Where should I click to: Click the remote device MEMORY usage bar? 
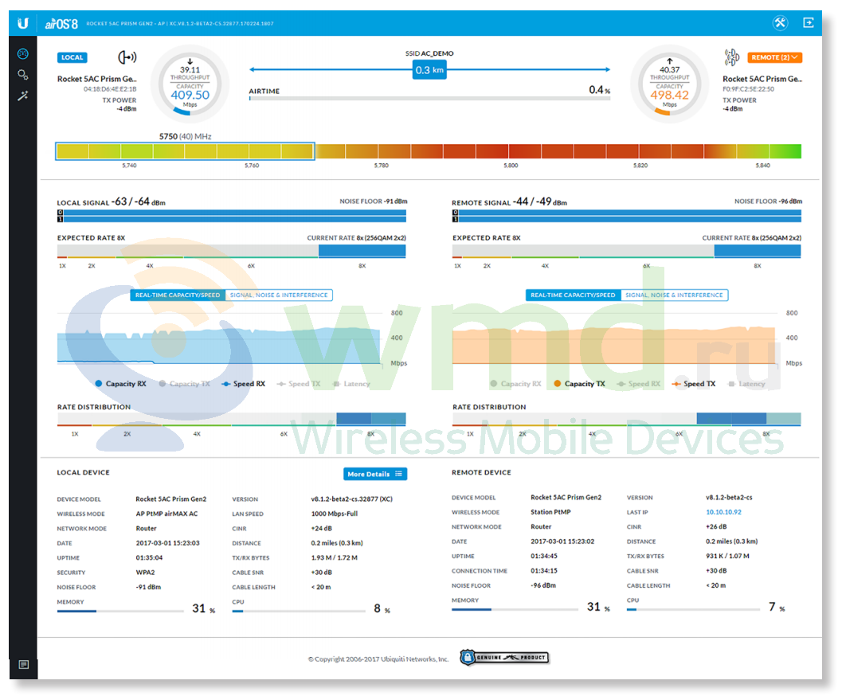pyautogui.click(x=515, y=609)
